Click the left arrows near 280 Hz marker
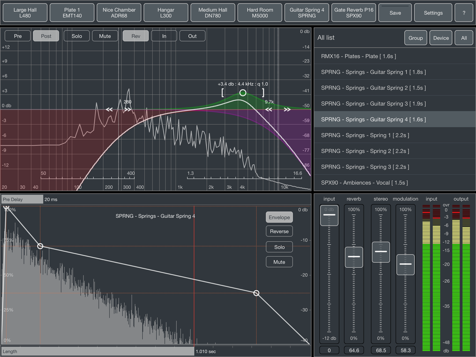This screenshot has height=357, width=476. pos(109,109)
